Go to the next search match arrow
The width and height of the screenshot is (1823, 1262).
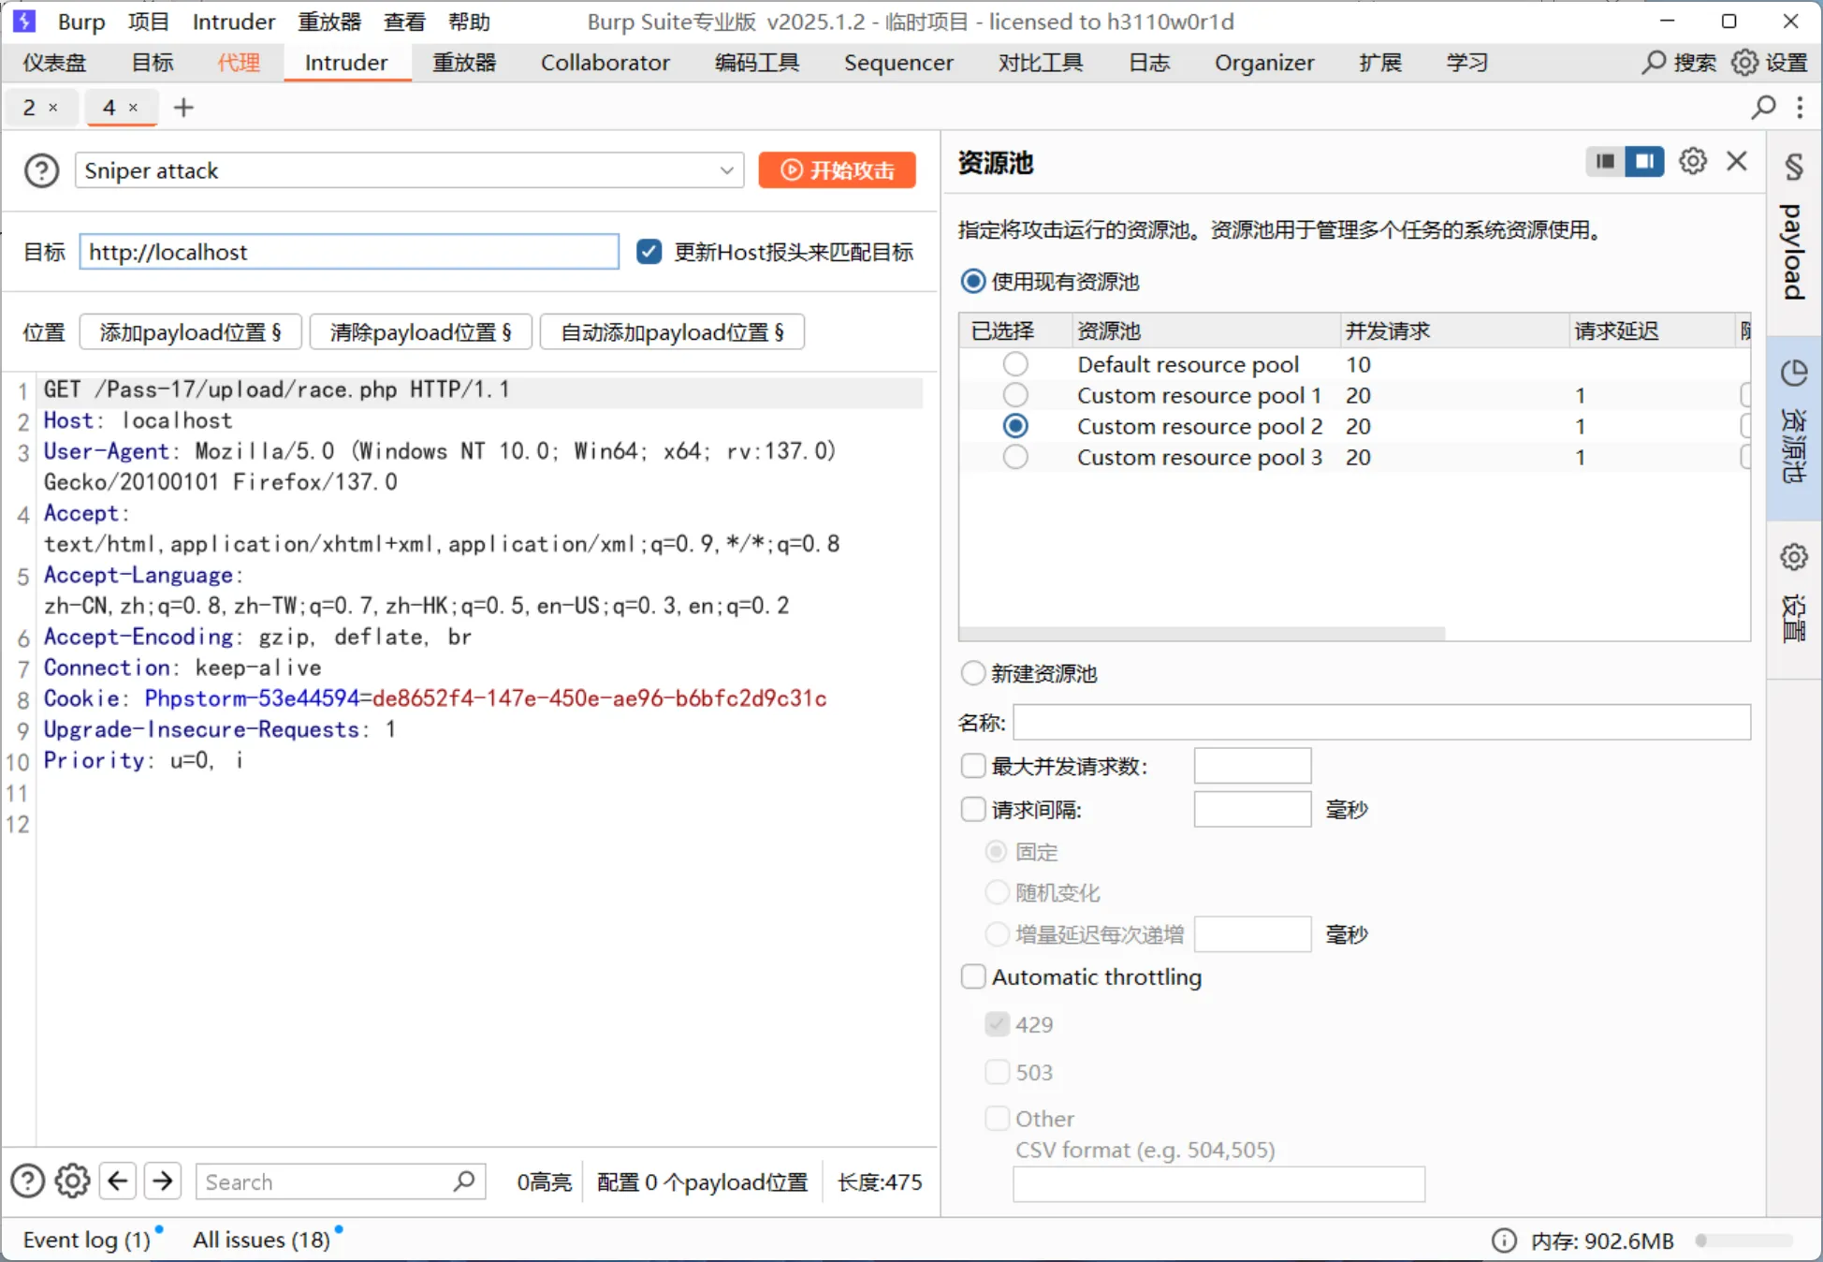(163, 1181)
